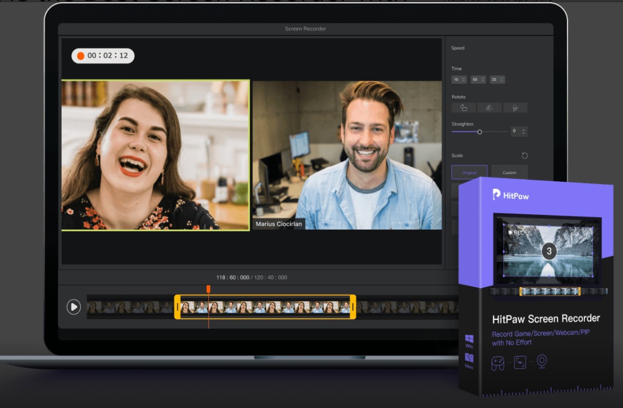Select the Custom scale option
Screen dimensions: 623x408
coord(509,172)
